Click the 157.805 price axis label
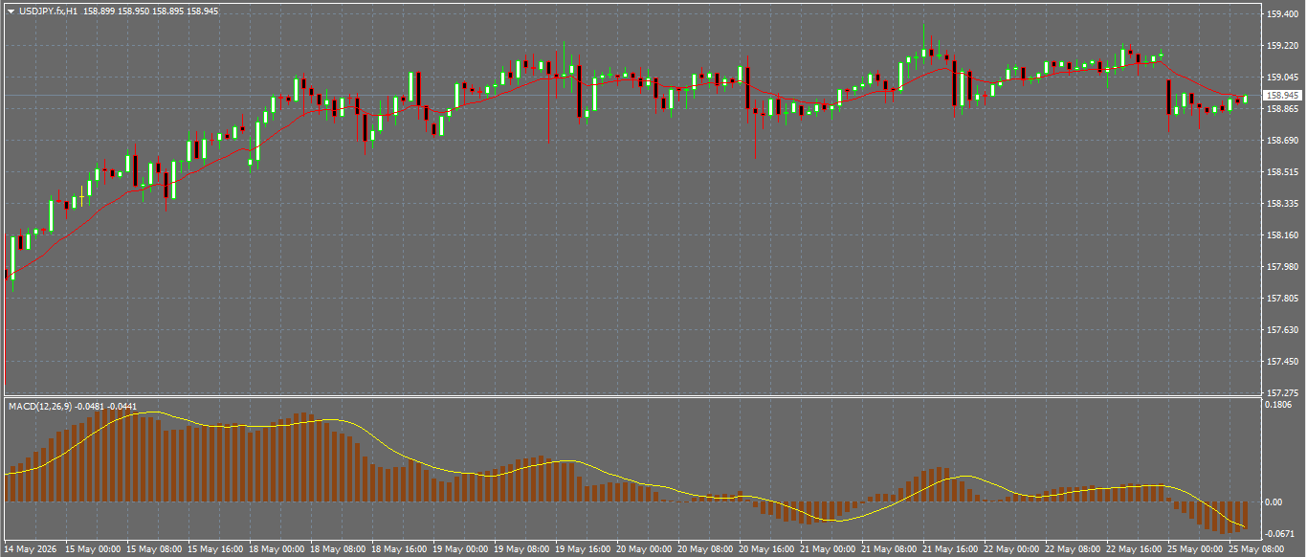This screenshot has height=557, width=1307. tap(1282, 299)
